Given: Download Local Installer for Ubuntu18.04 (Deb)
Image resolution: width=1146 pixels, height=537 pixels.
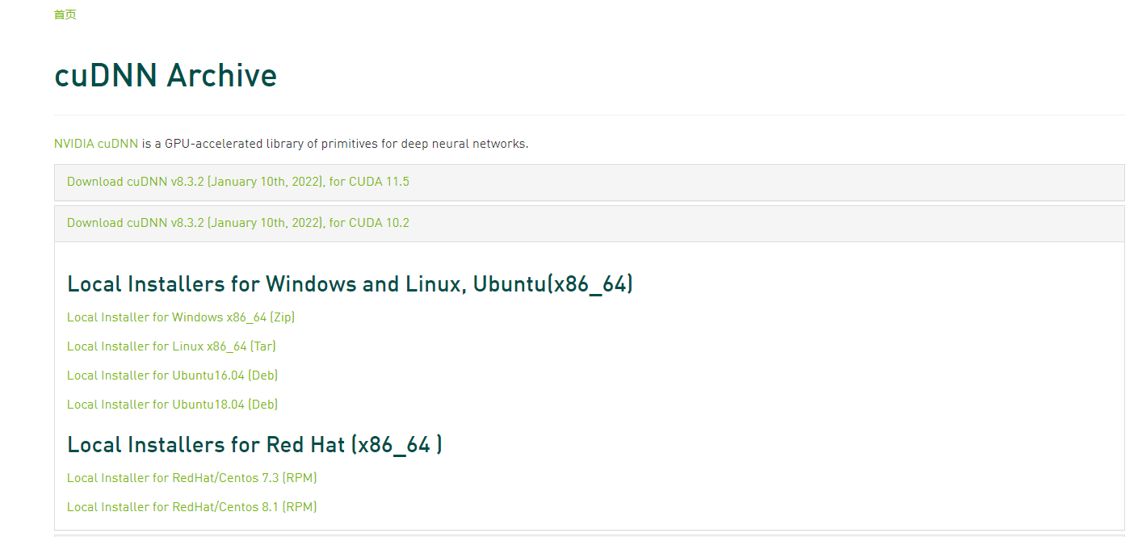Looking at the screenshot, I should tap(172, 405).
